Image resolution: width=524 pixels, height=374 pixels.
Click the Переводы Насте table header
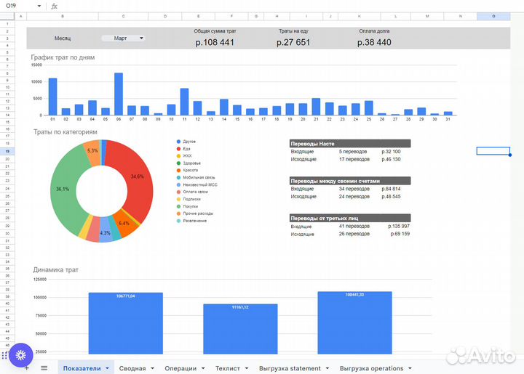[350, 144]
